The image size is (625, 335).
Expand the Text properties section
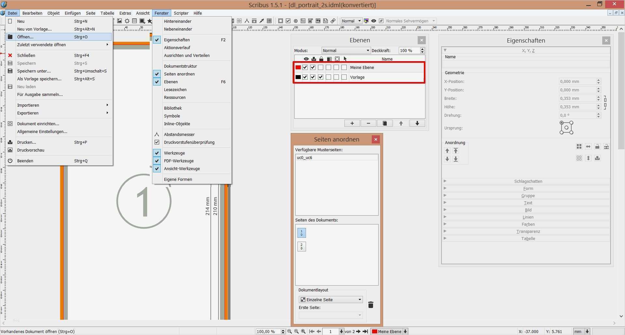(526, 203)
